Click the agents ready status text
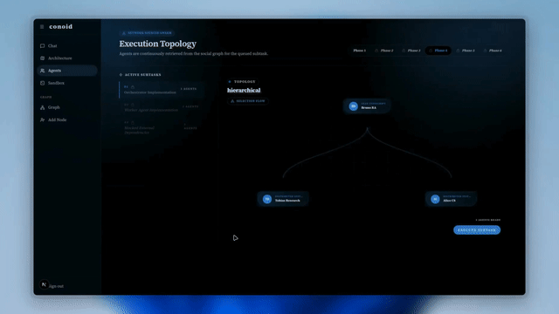 coord(488,220)
